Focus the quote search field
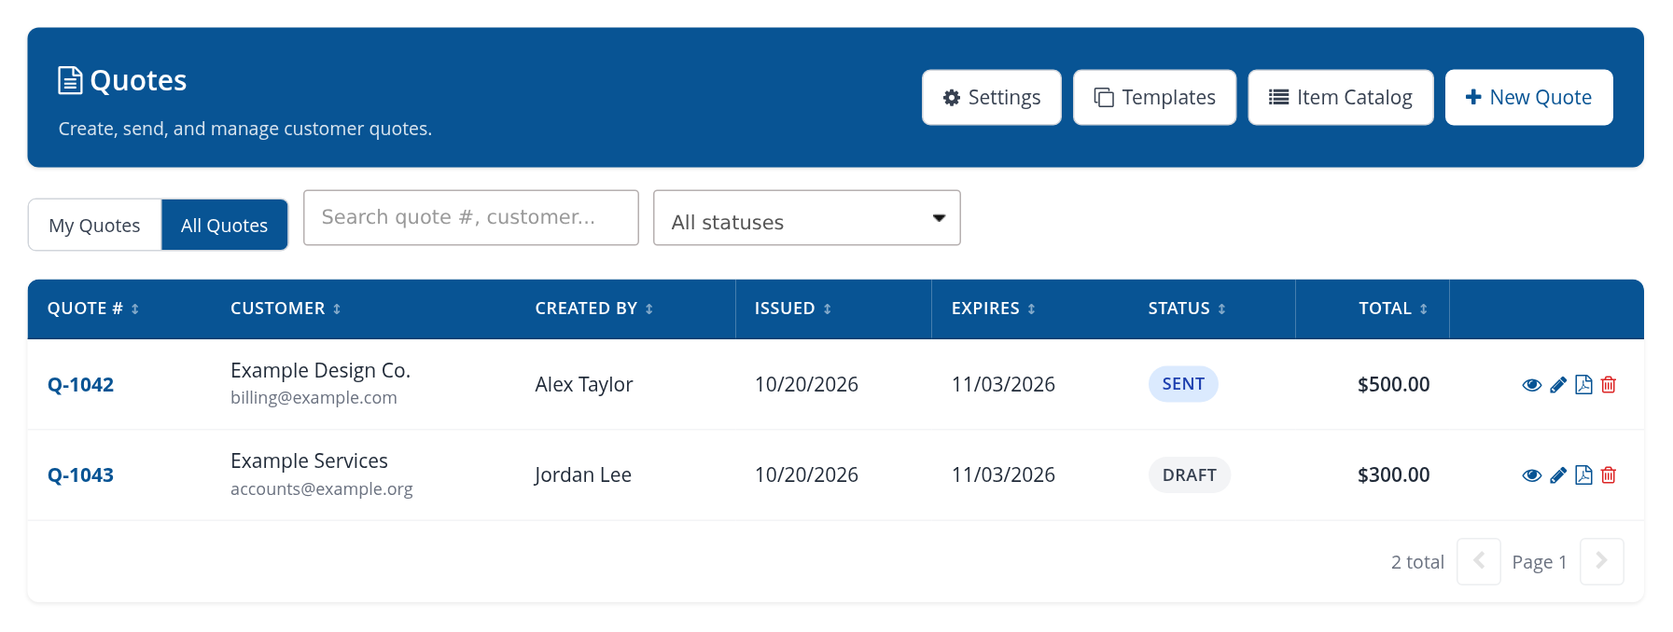Image resolution: width=1673 pixels, height=632 pixels. pyautogui.click(x=471, y=218)
